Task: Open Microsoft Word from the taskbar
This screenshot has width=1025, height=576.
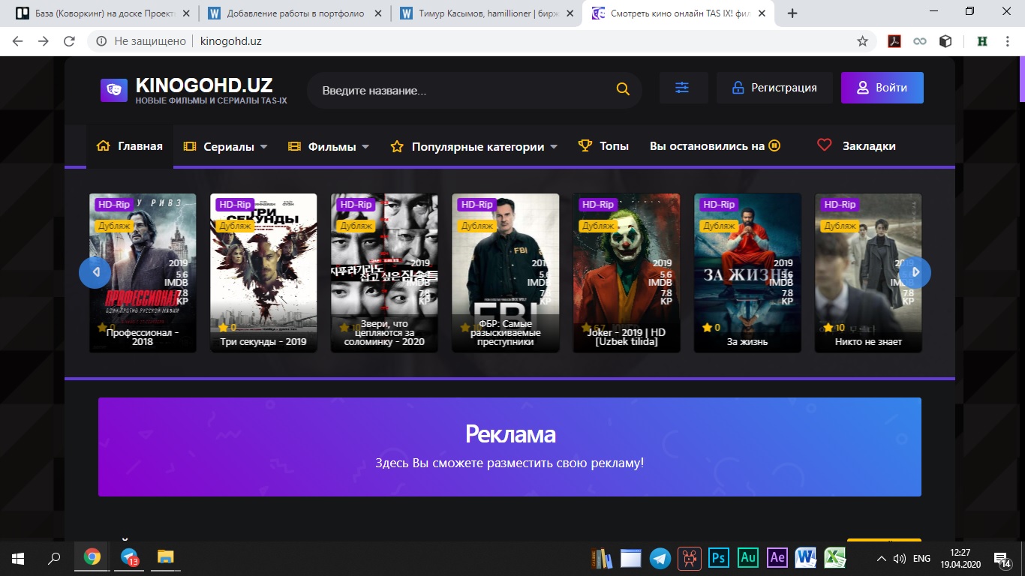Action: (x=807, y=558)
